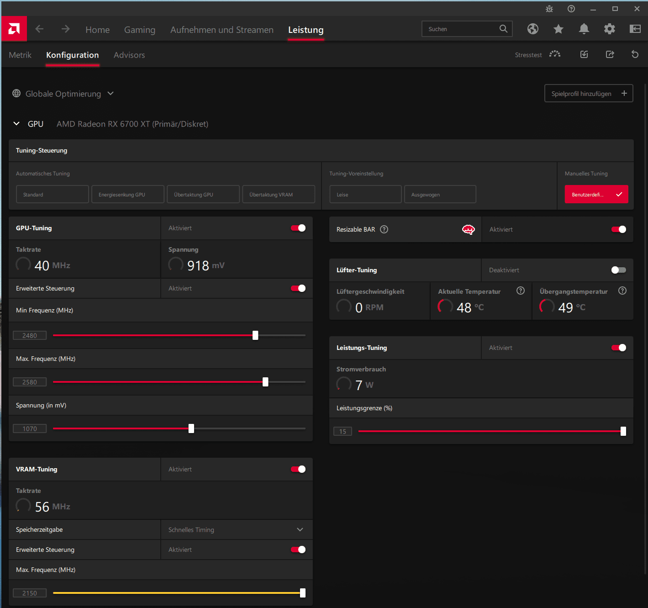Click Max Frequenz value field 2580
This screenshot has width=648, height=608.
30,382
